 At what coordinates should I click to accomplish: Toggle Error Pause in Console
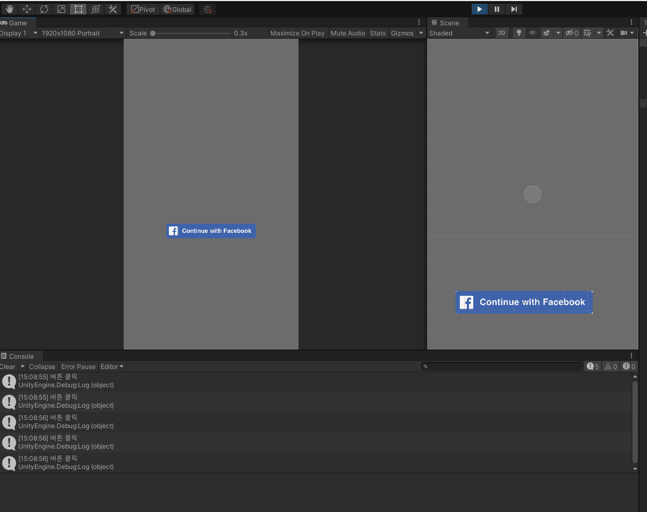coord(79,366)
